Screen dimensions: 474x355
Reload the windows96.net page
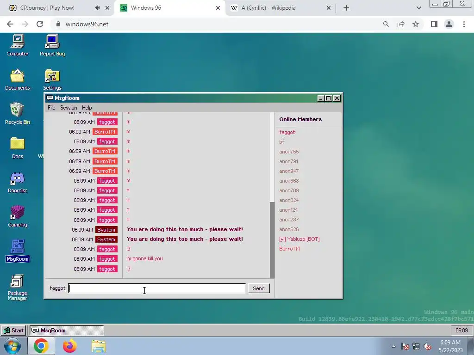tap(40, 24)
